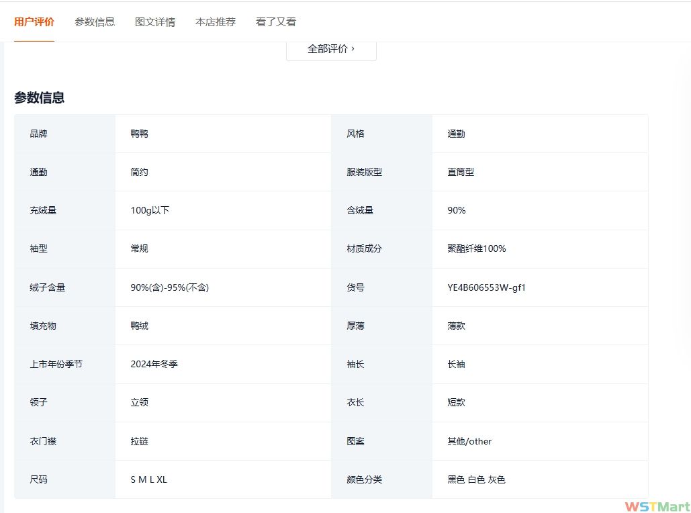This screenshot has width=691, height=513.
Task: Click the pattern value 其他/other
Action: [469, 441]
